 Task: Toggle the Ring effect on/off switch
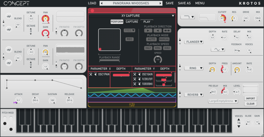click(x=180, y=68)
